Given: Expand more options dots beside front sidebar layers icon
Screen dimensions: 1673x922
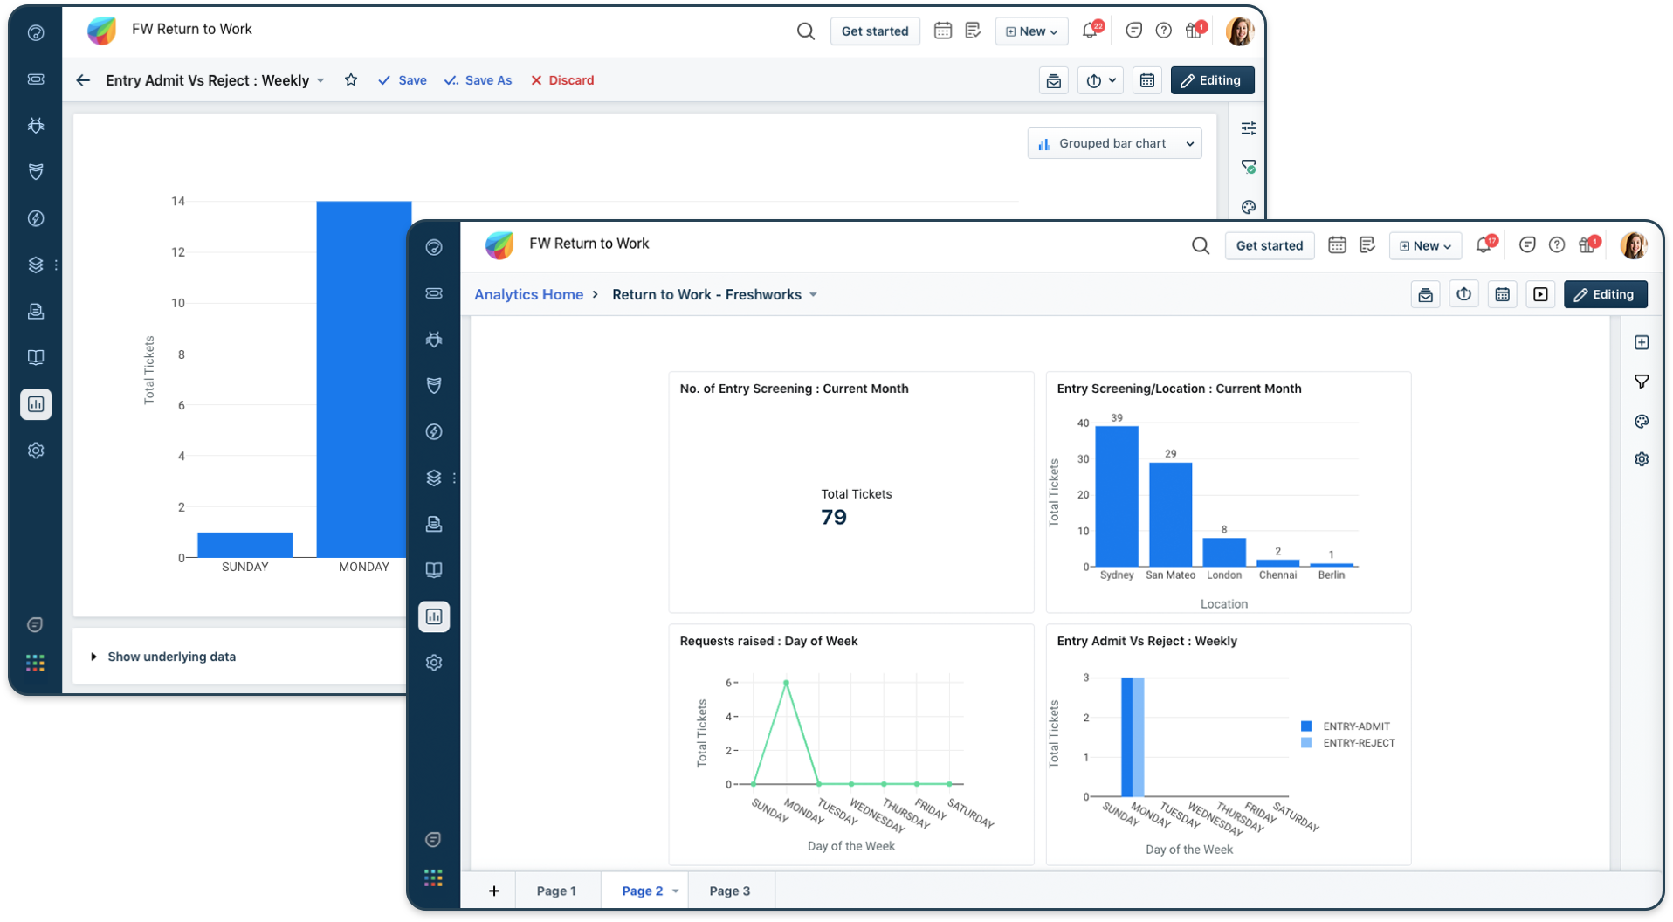Looking at the screenshot, I should click(455, 478).
